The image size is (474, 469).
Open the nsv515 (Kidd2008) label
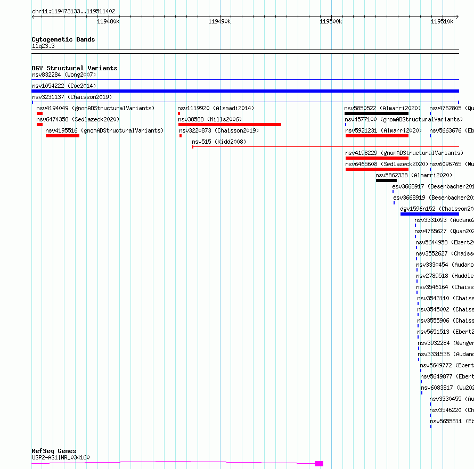click(x=219, y=142)
